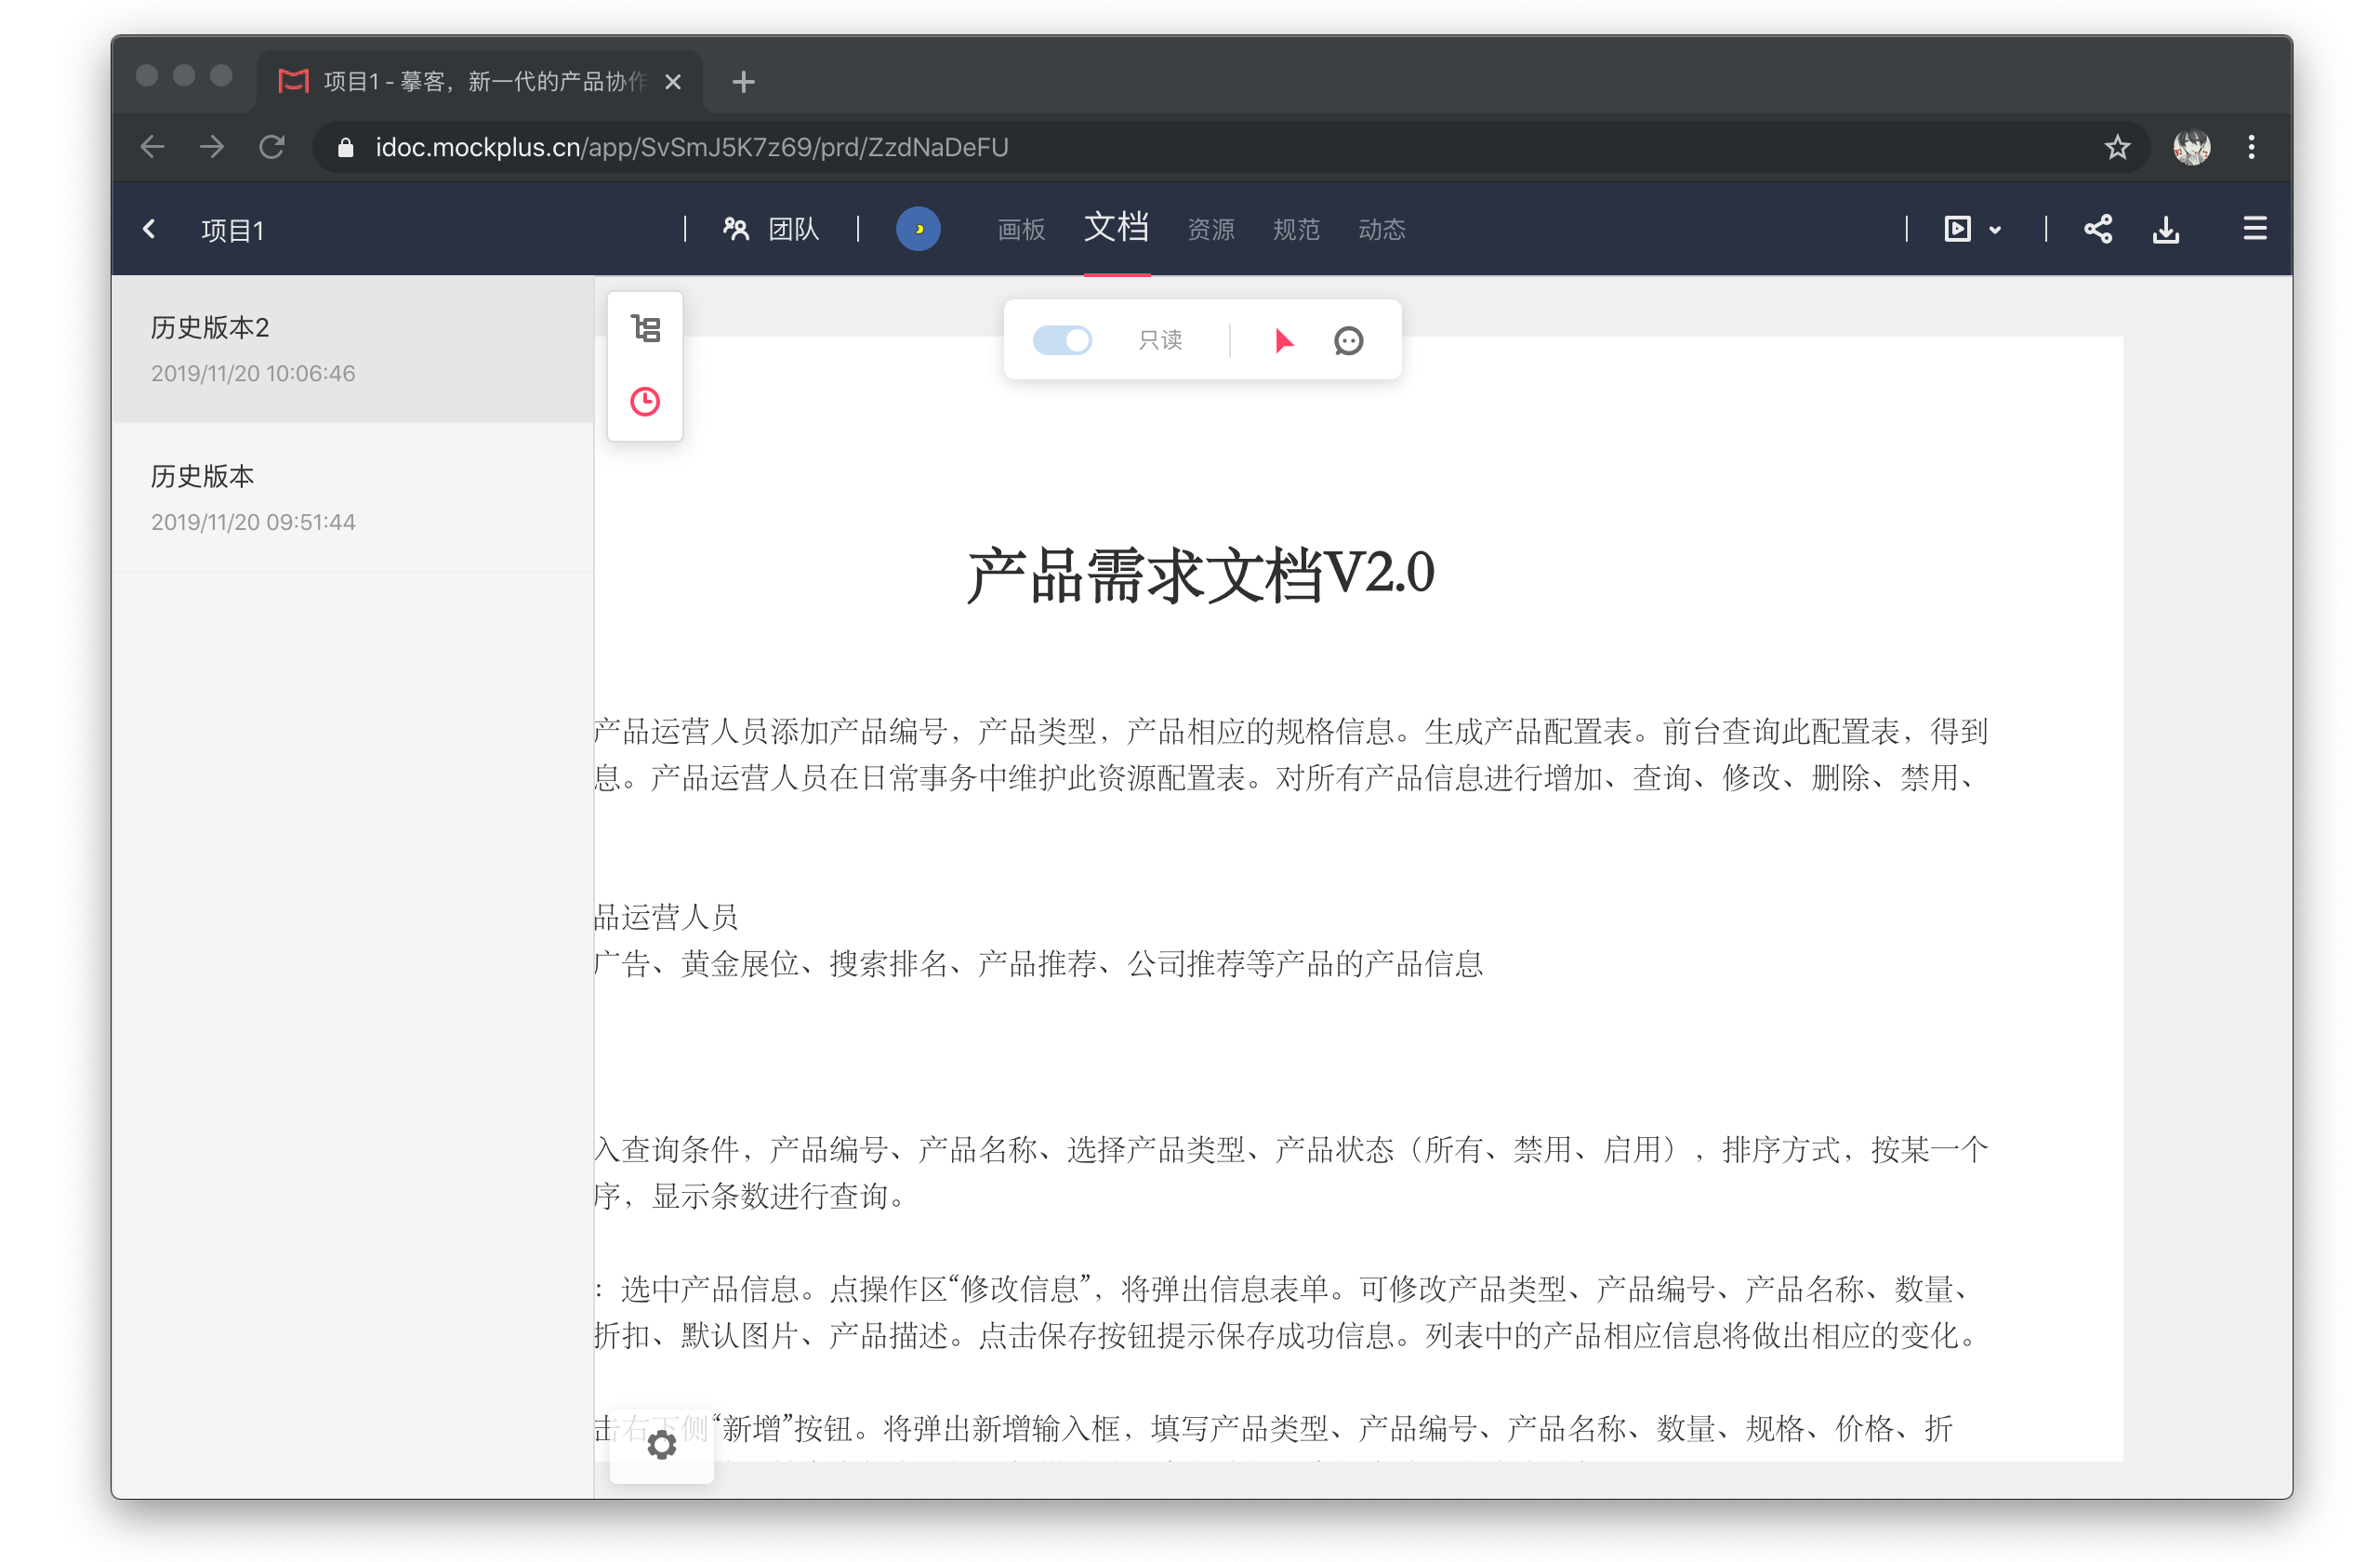This screenshot has height=1562, width=2380.
Task: Click the browser address bar URL
Action: 690,148
